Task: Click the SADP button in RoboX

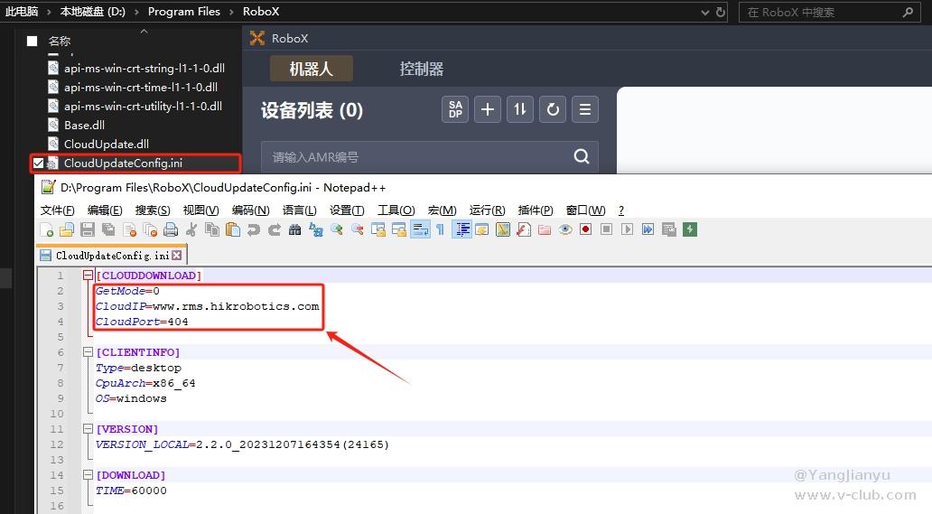Action: pyautogui.click(x=455, y=109)
